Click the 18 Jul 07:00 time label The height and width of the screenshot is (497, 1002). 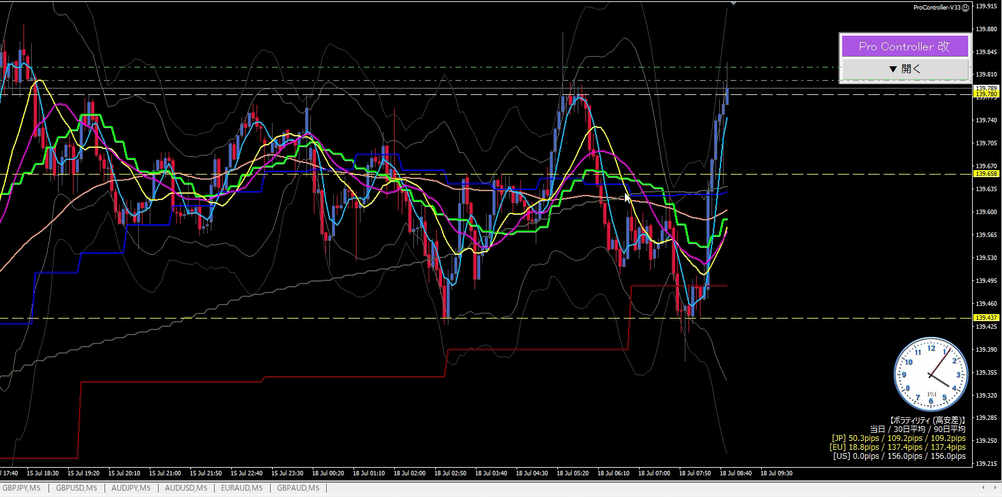(x=654, y=473)
